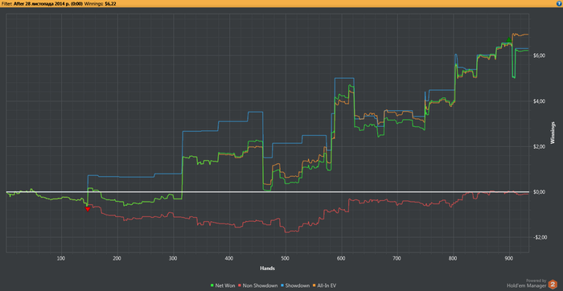The width and height of the screenshot is (563, 291).
Task: Click the '200' x-axis label
Action: click(x=117, y=258)
